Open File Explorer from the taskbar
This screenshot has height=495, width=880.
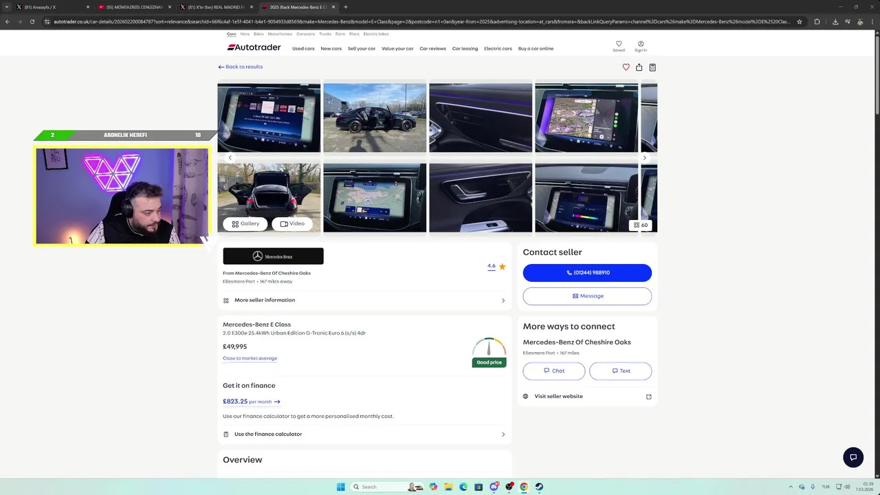click(448, 487)
